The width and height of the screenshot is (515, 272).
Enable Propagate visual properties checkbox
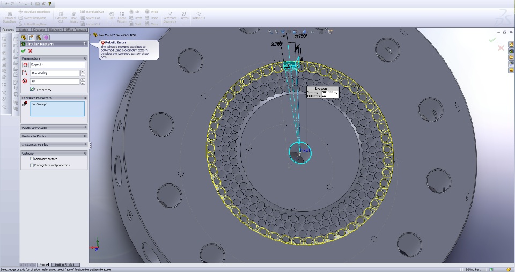pos(32,165)
